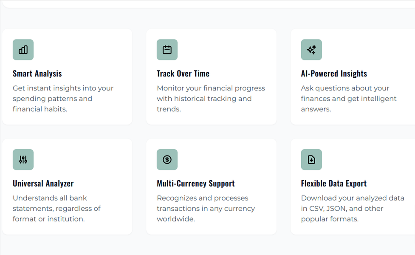Click the 'Monitor your financial progress' description
The width and height of the screenshot is (415, 255).
click(x=211, y=99)
